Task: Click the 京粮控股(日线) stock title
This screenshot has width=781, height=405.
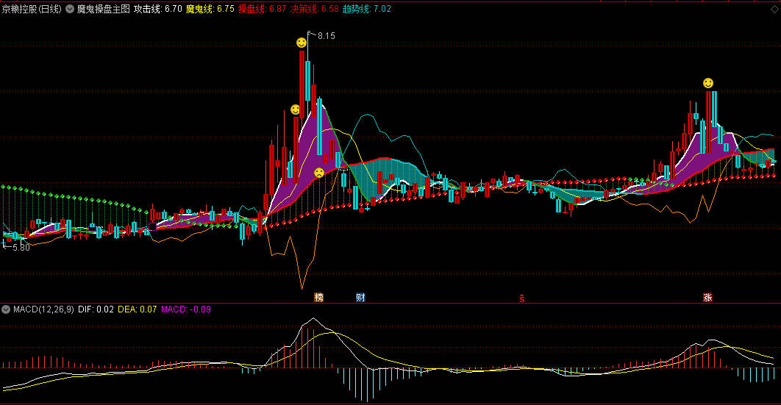Action: 32,10
